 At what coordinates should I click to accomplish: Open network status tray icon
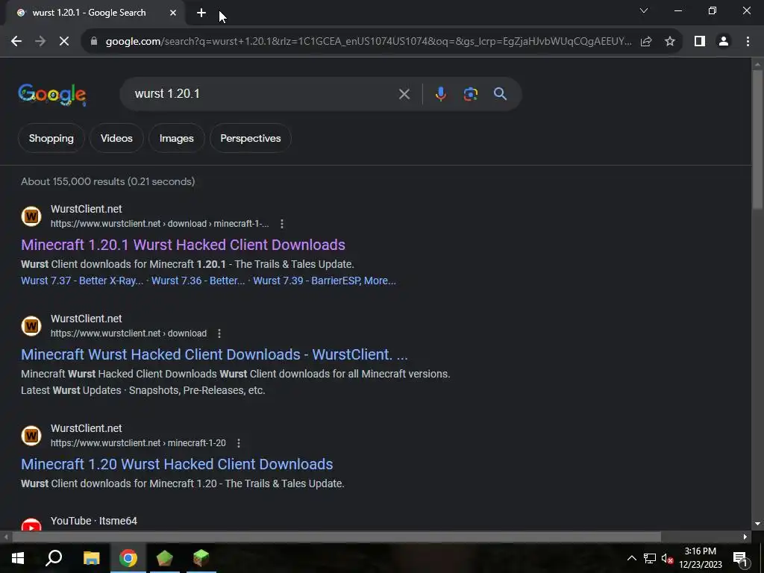650,558
